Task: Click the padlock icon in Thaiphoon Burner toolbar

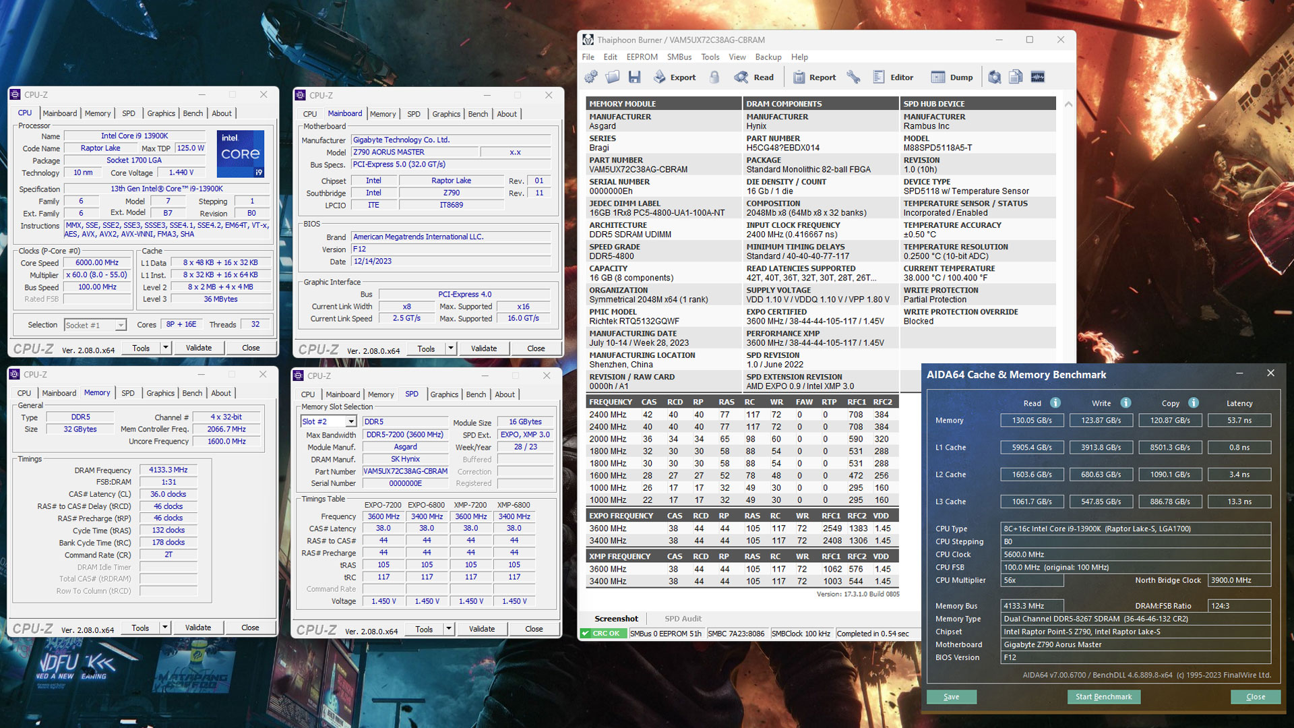Action: point(714,77)
